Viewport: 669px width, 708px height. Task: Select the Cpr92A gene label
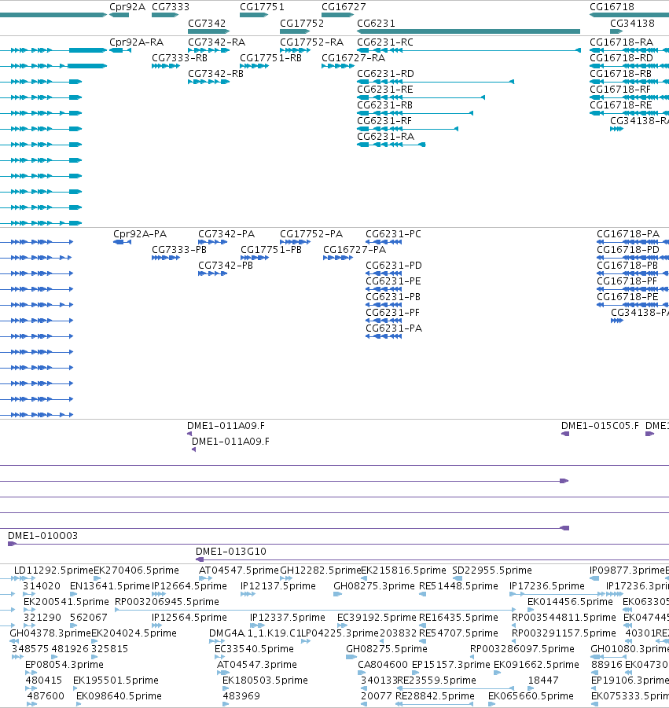point(127,7)
